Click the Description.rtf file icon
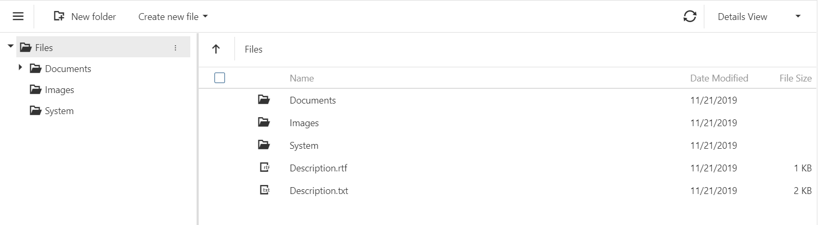 coord(264,168)
